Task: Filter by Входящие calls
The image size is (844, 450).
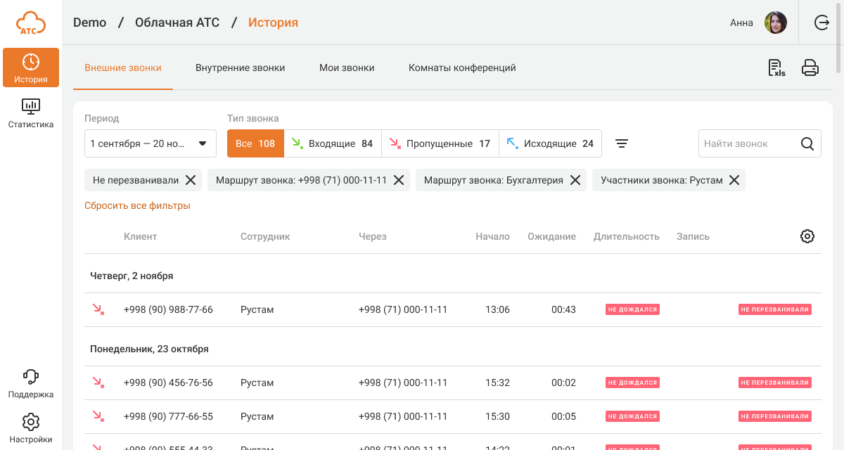Action: click(x=333, y=143)
